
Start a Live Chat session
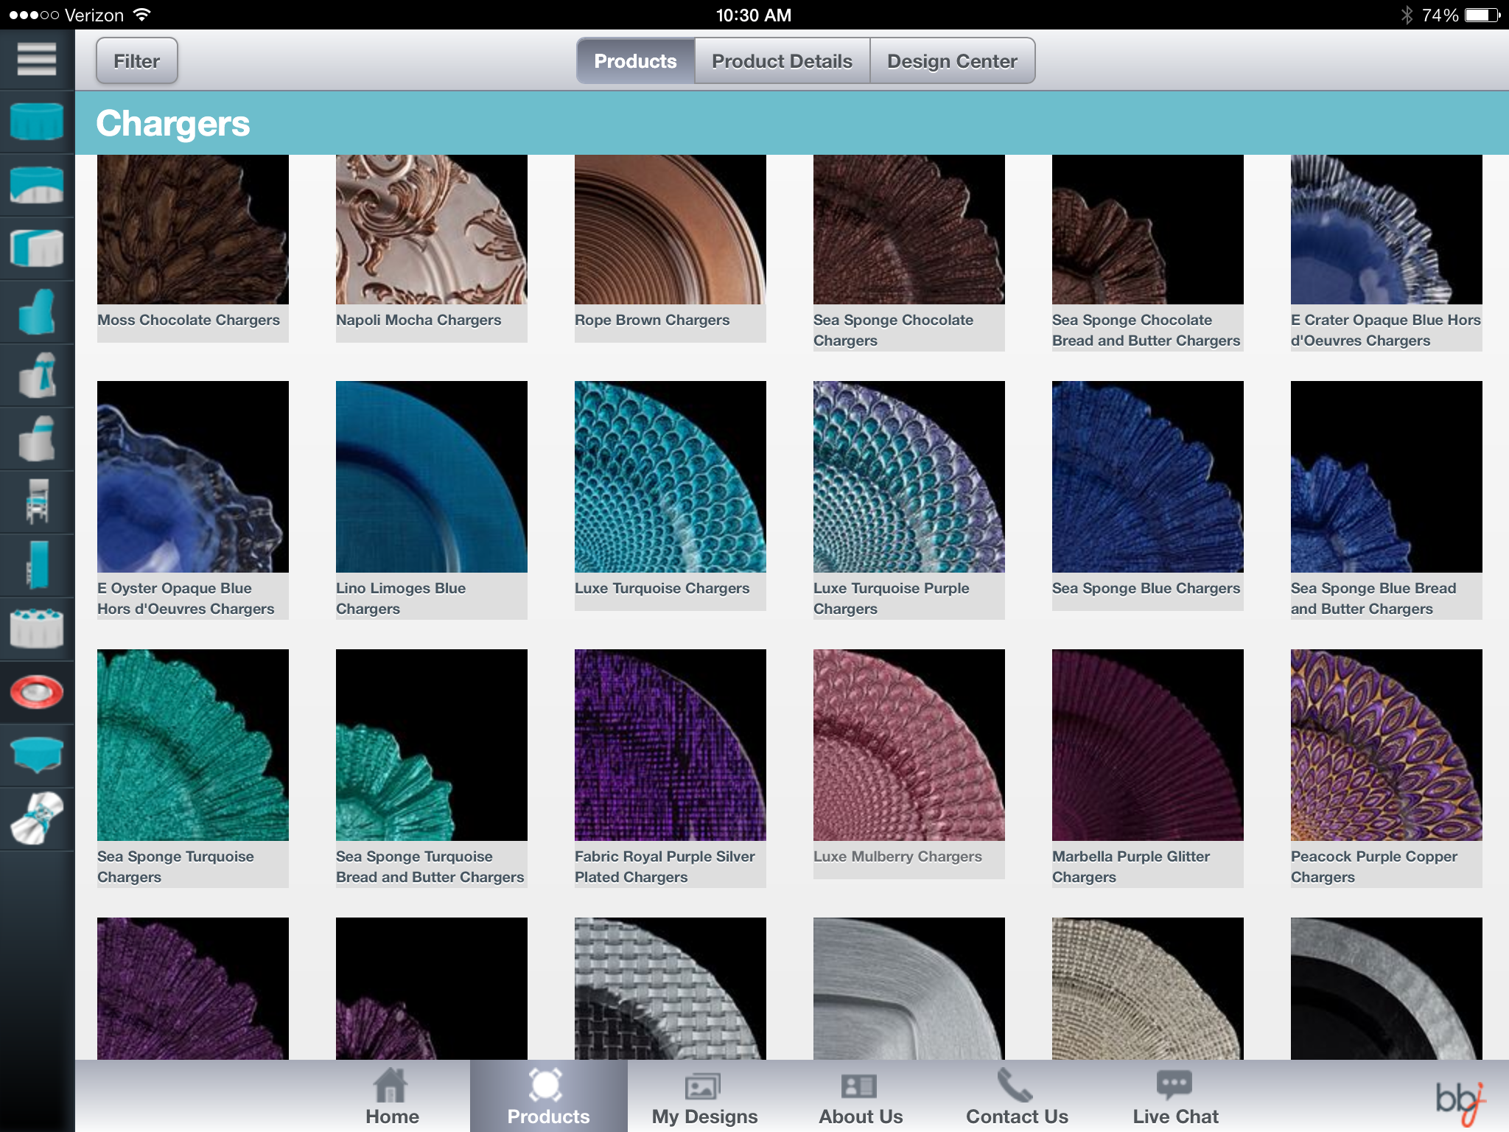[1175, 1097]
